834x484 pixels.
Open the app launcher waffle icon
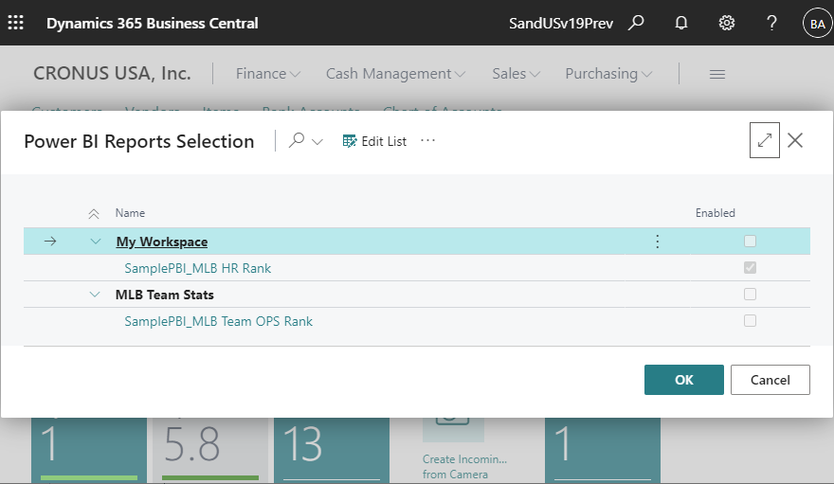(15, 23)
